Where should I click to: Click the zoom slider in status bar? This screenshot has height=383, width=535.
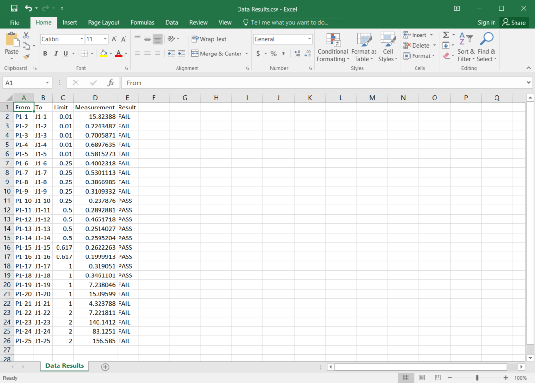point(477,378)
